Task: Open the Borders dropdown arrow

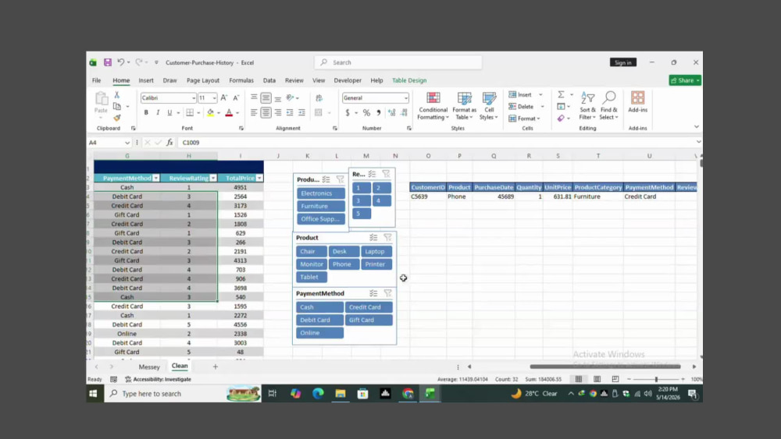Action: (x=198, y=113)
